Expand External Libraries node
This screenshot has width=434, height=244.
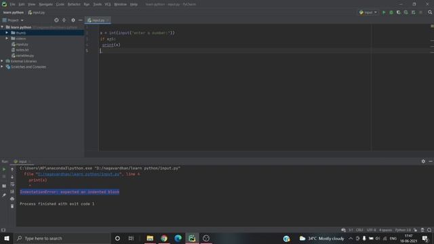tap(2, 61)
